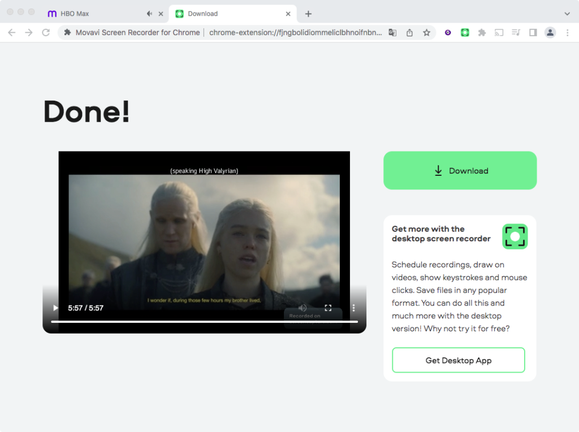The width and height of the screenshot is (579, 432).
Task: Close the HBO Max tab
Action: pyautogui.click(x=161, y=14)
